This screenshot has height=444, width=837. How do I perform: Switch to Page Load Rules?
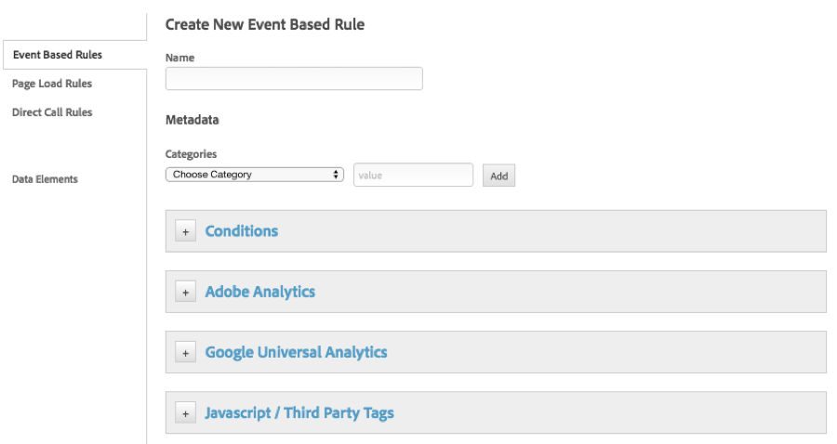(52, 84)
